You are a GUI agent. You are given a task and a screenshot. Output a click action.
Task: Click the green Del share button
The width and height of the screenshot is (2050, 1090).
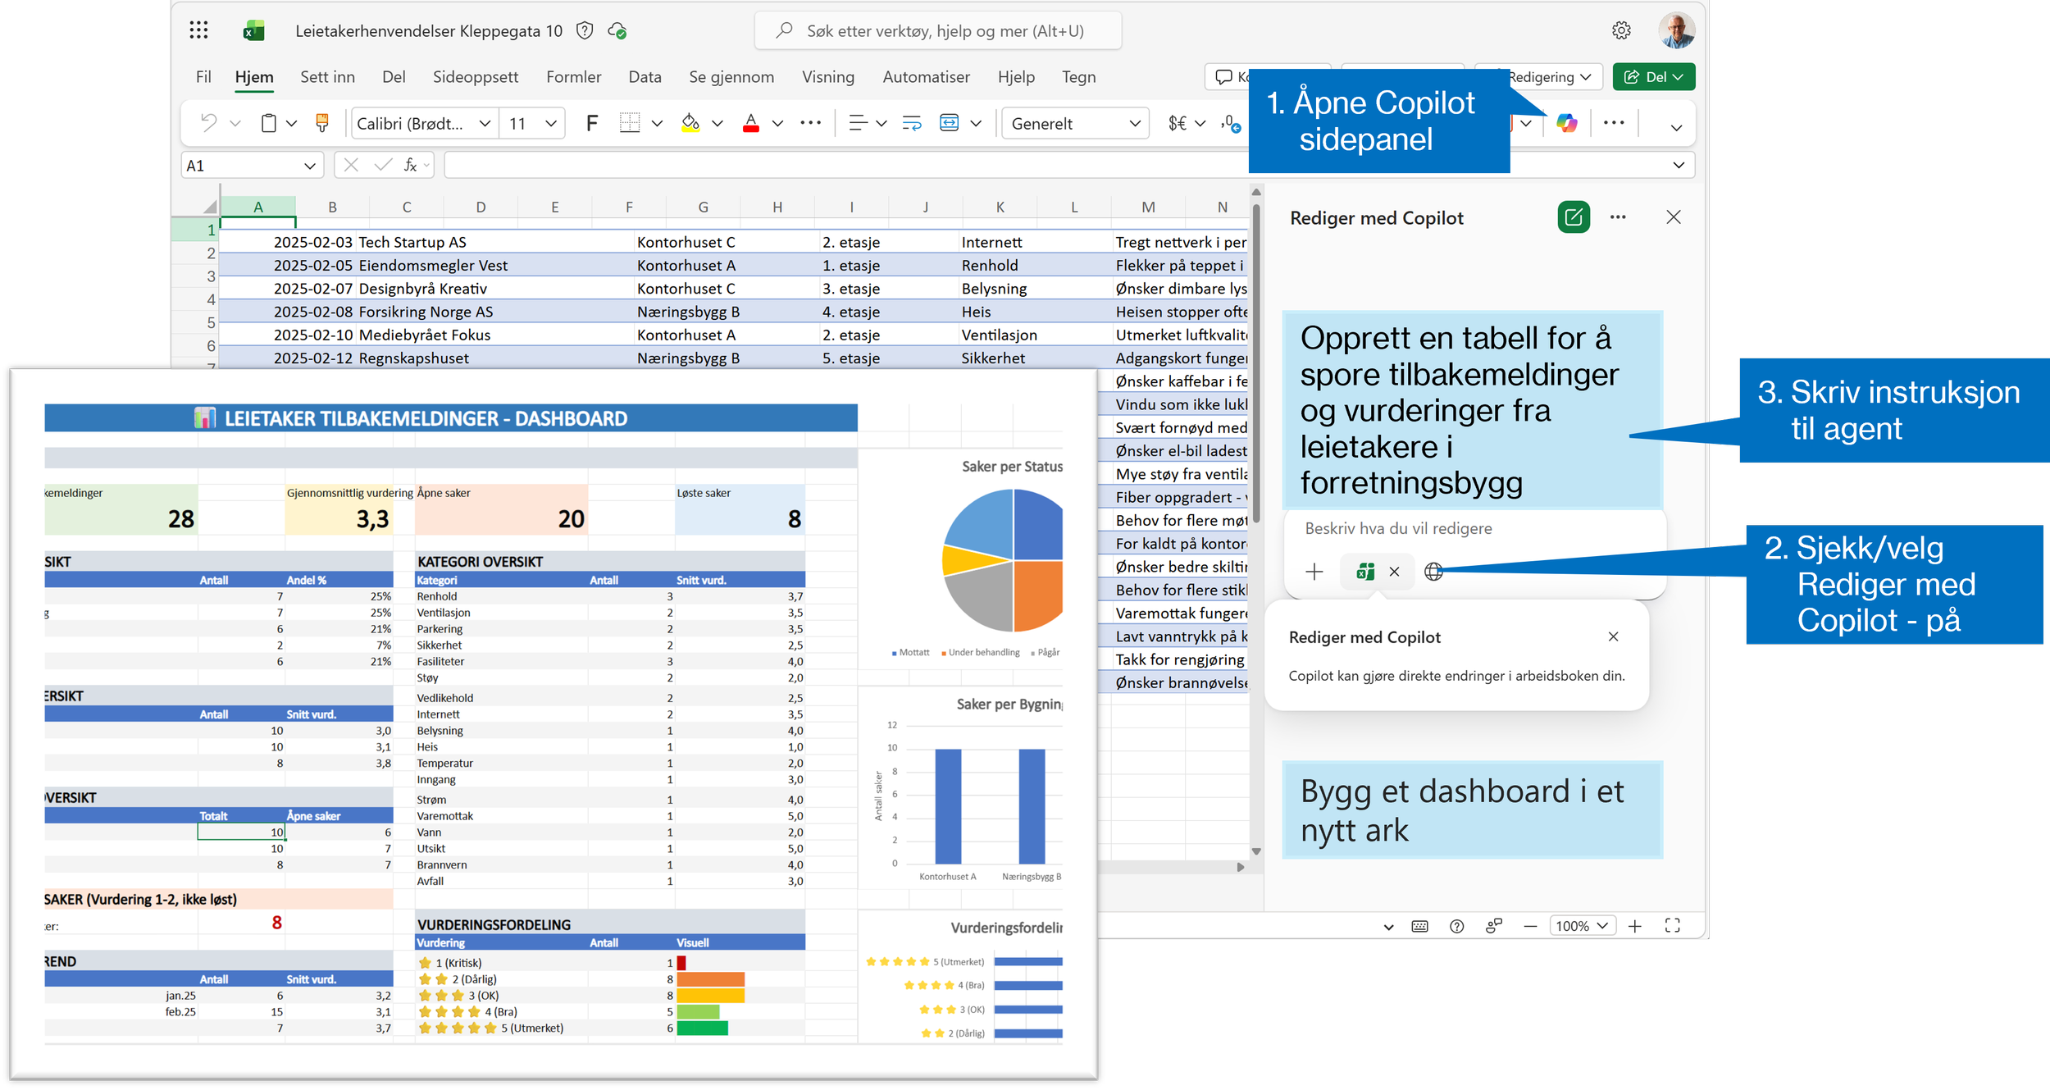1653,77
